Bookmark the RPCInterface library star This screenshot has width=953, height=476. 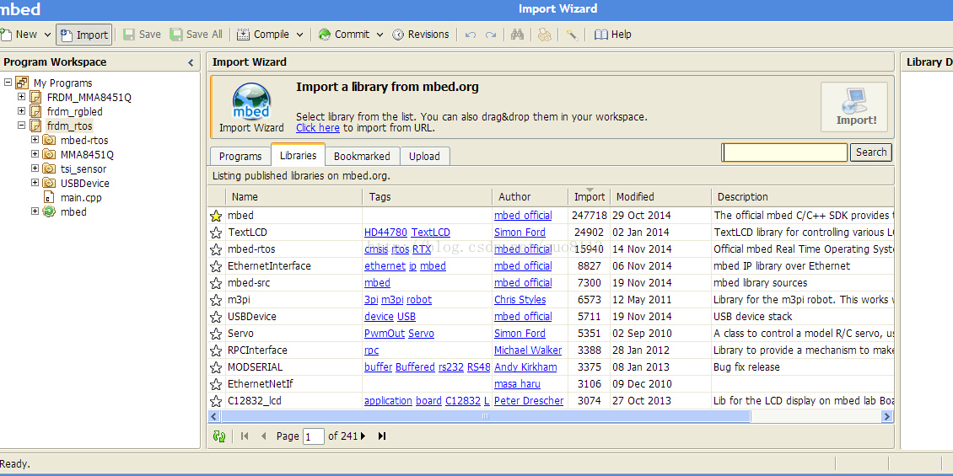pos(216,350)
